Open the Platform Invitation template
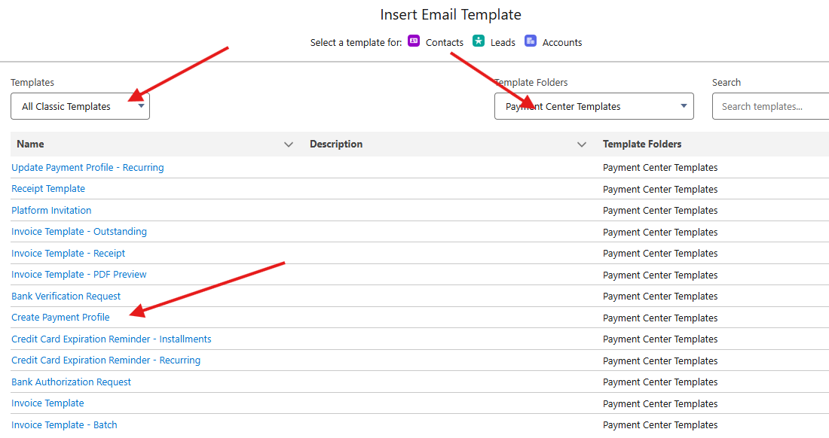The width and height of the screenshot is (829, 438). click(x=51, y=210)
